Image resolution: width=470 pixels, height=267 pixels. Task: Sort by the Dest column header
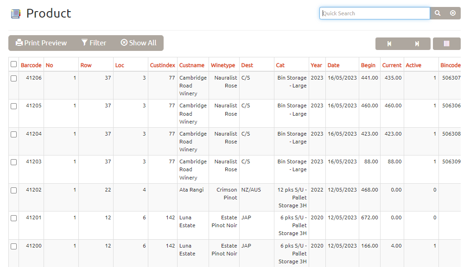pos(248,65)
